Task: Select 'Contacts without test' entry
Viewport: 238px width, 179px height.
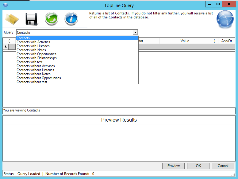Action: click(77, 82)
